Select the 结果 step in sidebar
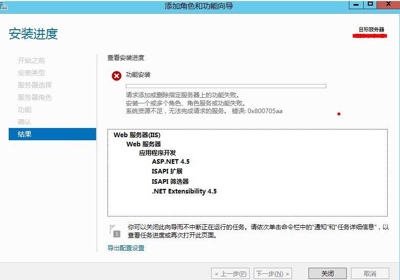The width and height of the screenshot is (400, 280). tap(52, 134)
